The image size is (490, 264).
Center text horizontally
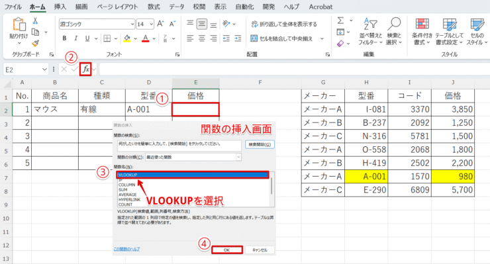[x=202, y=38]
